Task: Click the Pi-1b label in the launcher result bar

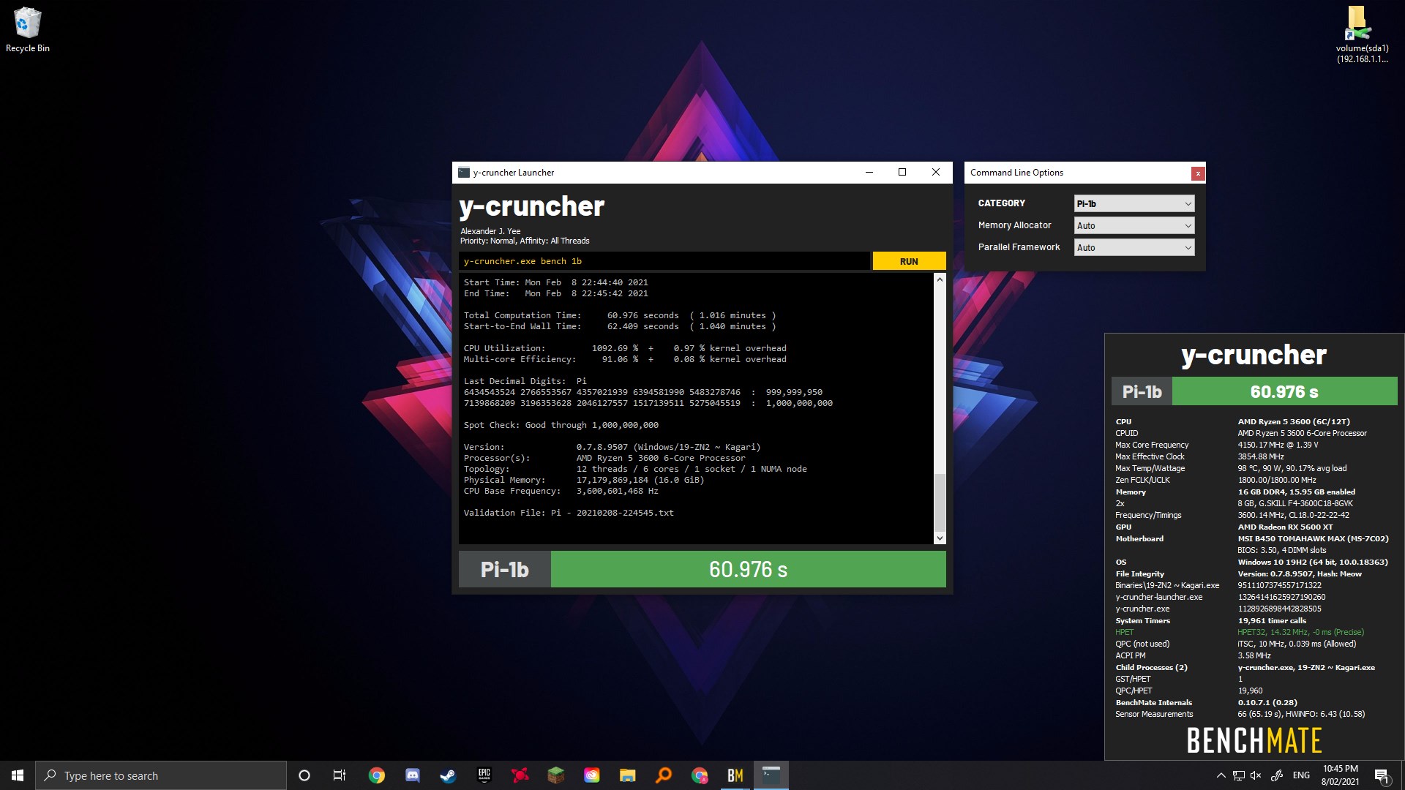Action: tap(504, 569)
